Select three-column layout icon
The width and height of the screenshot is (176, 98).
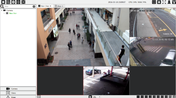(146, 97)
